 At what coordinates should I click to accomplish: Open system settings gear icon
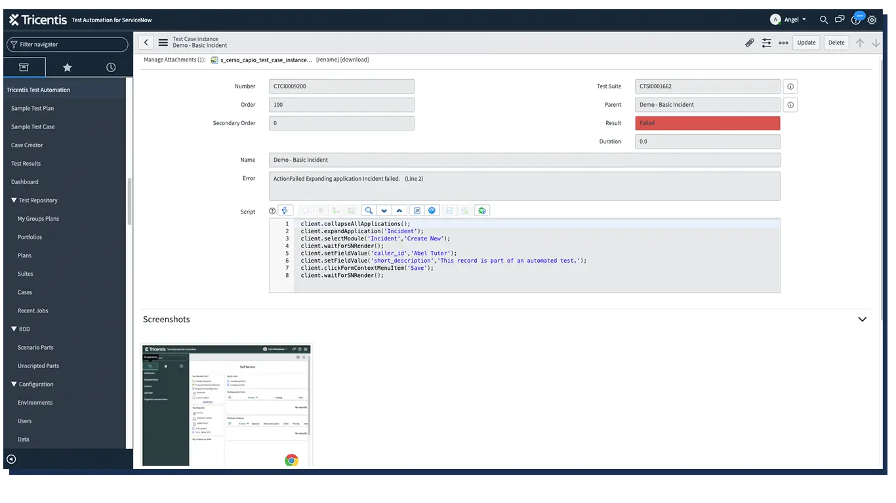872,20
